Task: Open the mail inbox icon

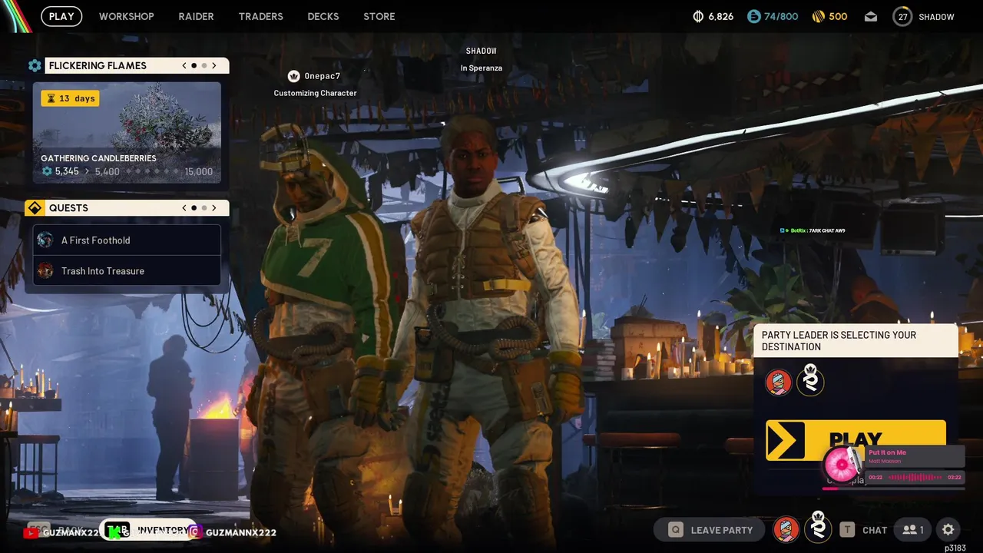Action: pos(871,17)
